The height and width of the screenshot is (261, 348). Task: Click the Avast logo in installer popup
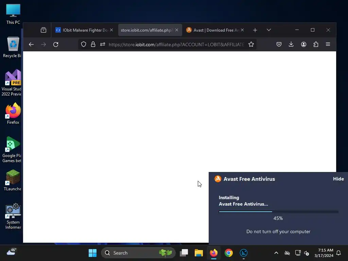[x=218, y=179]
